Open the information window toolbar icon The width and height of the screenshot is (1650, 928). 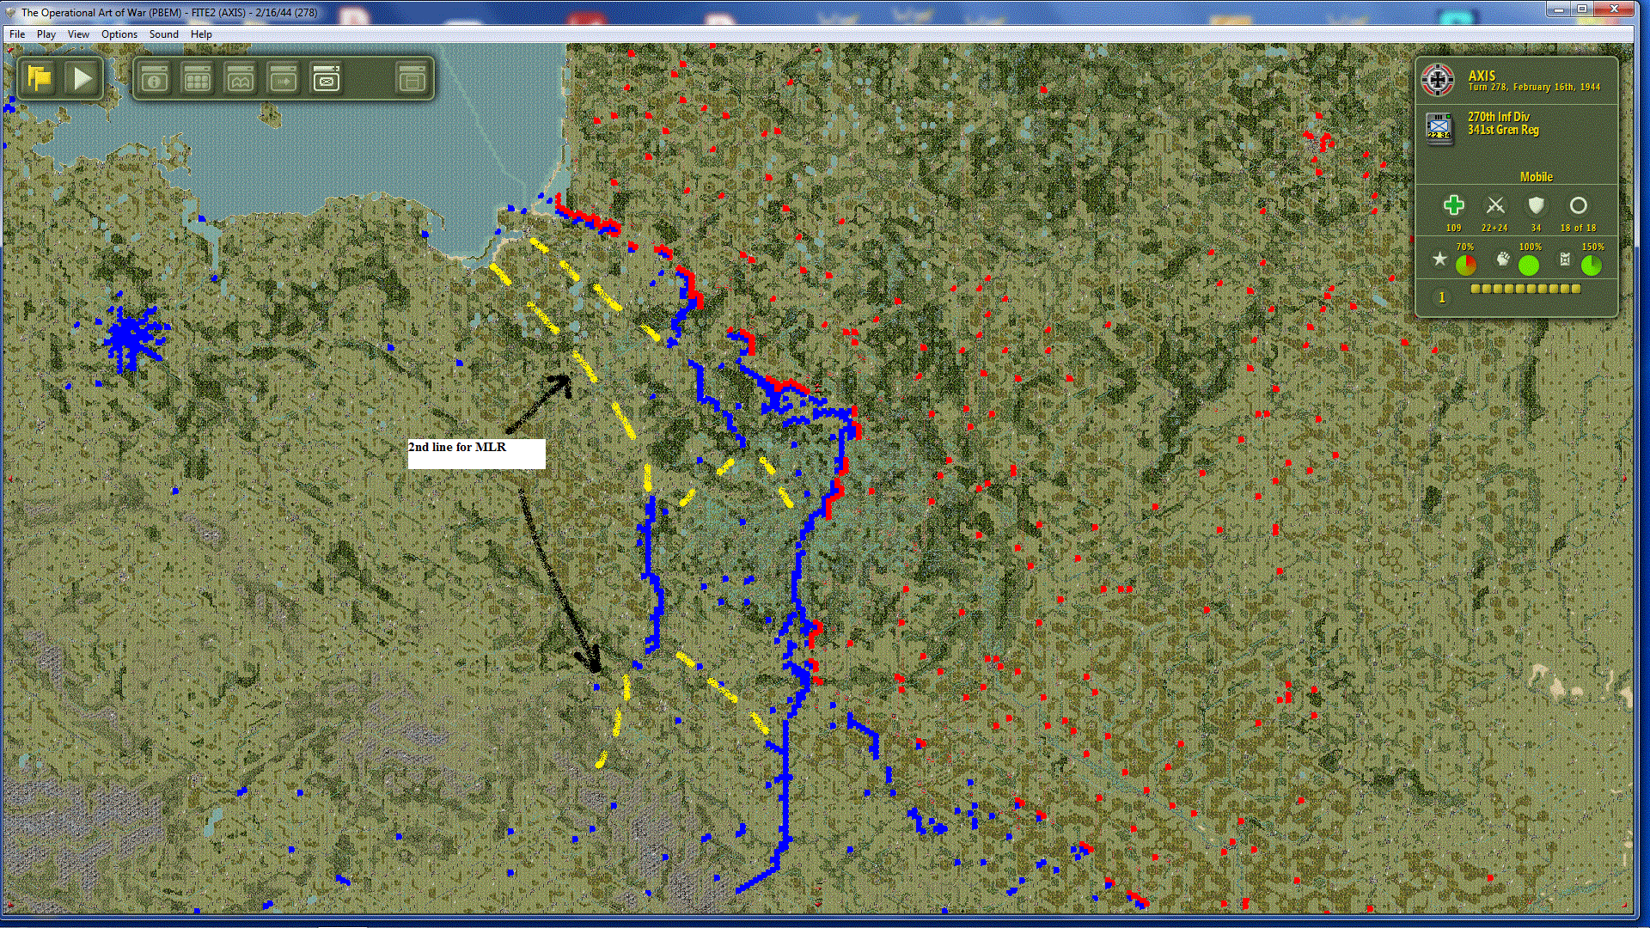point(155,79)
